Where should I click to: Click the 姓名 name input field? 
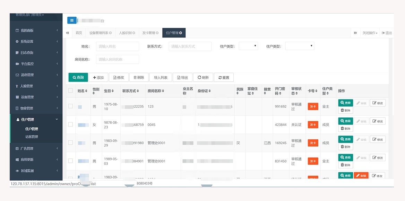(117, 46)
